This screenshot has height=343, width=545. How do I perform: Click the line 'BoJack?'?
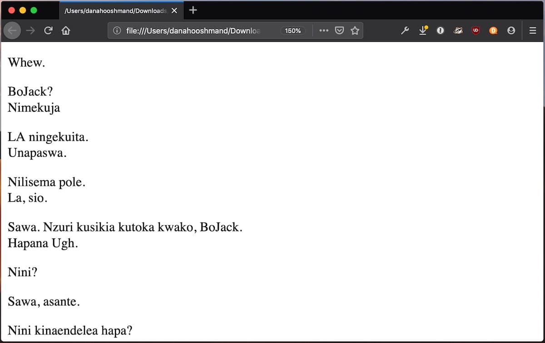pyautogui.click(x=30, y=91)
